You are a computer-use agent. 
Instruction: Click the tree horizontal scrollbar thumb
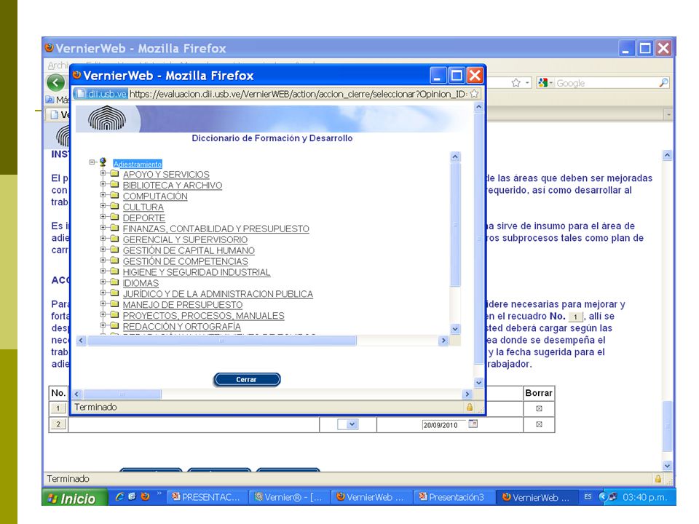221,341
